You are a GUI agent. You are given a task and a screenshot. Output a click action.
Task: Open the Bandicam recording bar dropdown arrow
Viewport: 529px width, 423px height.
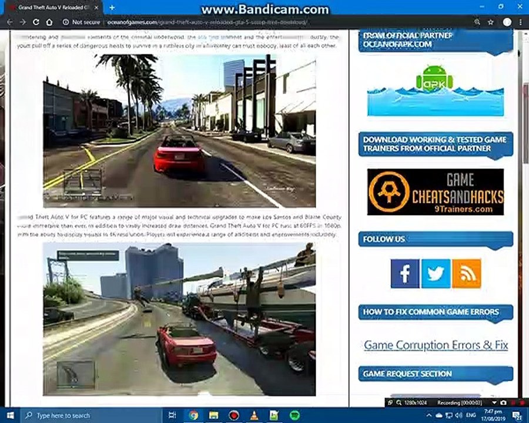[494, 403]
